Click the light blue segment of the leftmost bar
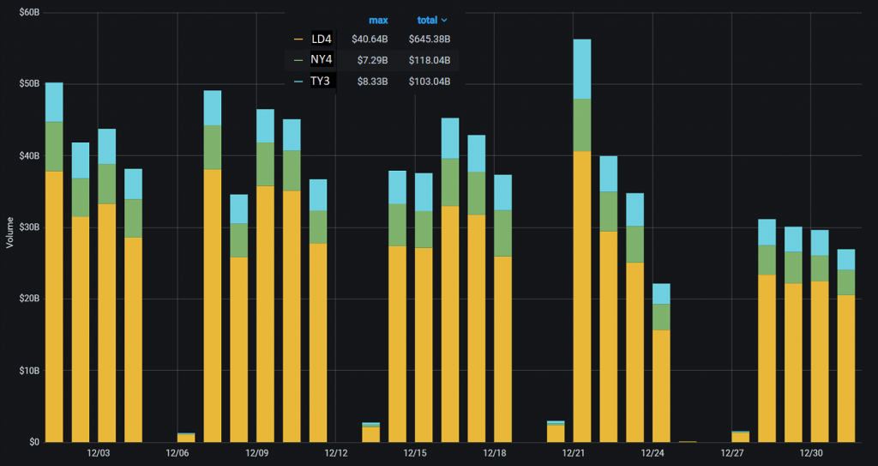The image size is (878, 466). pyautogui.click(x=54, y=102)
